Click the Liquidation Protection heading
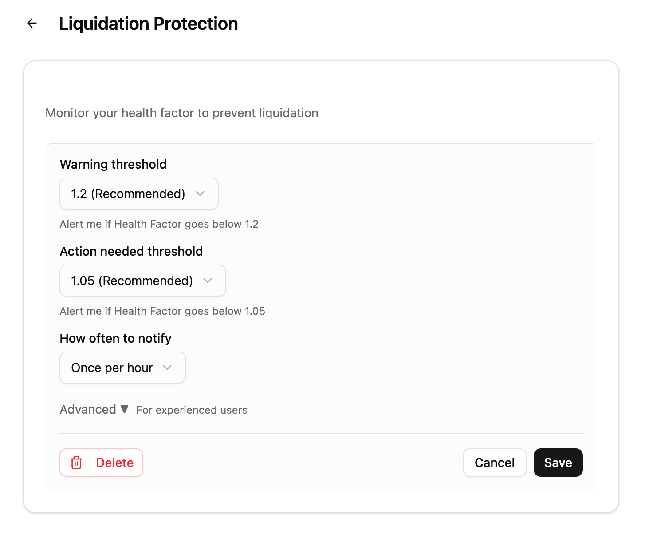The image size is (645, 538). [149, 23]
